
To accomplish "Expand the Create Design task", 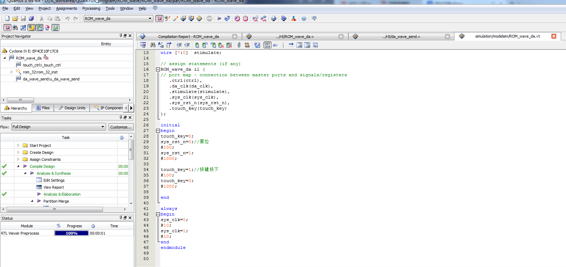I will pos(18,152).
